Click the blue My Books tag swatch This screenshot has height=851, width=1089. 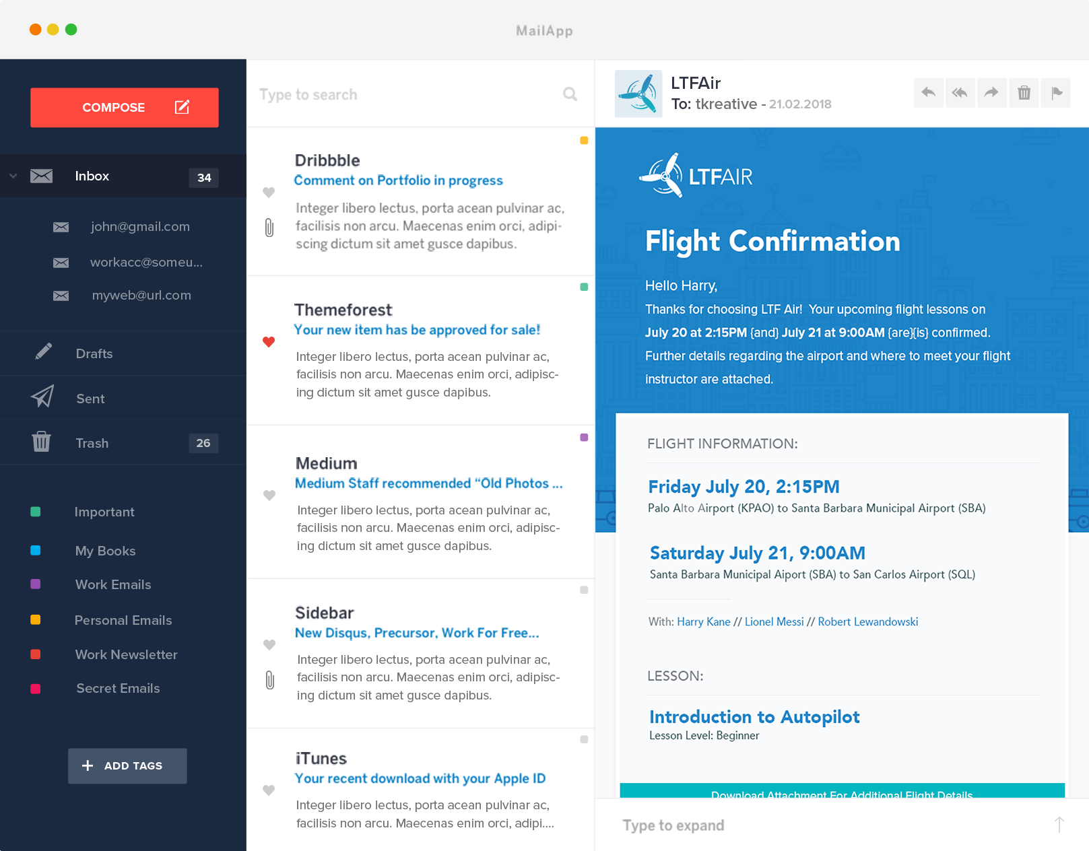point(36,550)
